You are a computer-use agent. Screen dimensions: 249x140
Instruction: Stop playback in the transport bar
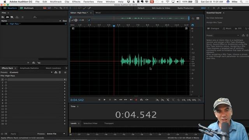pyautogui.click(x=99, y=100)
